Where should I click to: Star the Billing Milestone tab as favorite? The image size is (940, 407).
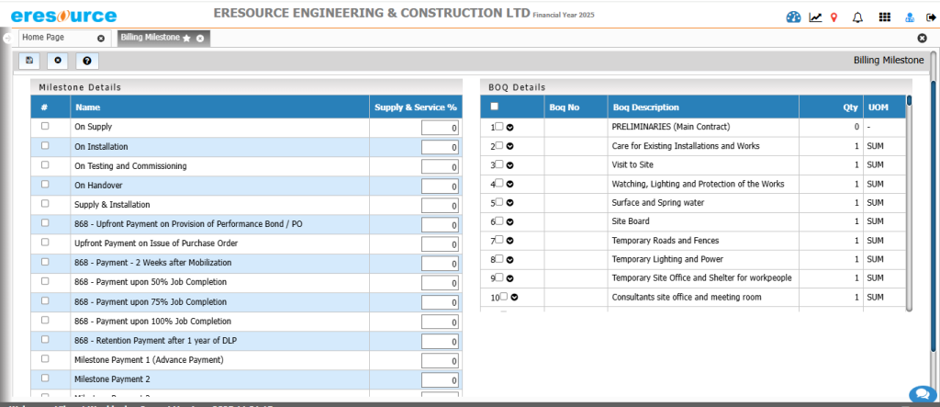point(186,39)
